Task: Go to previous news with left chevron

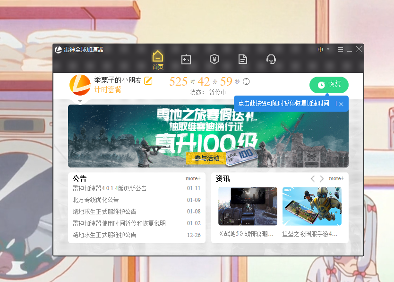Action: point(313,178)
